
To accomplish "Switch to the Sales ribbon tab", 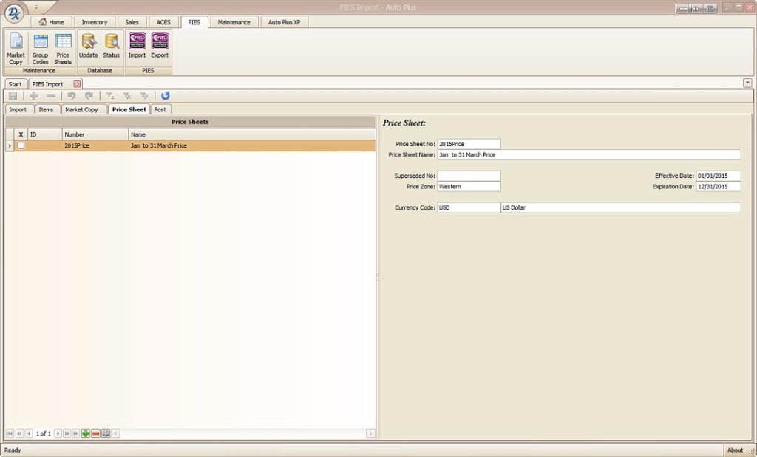I will click(x=132, y=22).
